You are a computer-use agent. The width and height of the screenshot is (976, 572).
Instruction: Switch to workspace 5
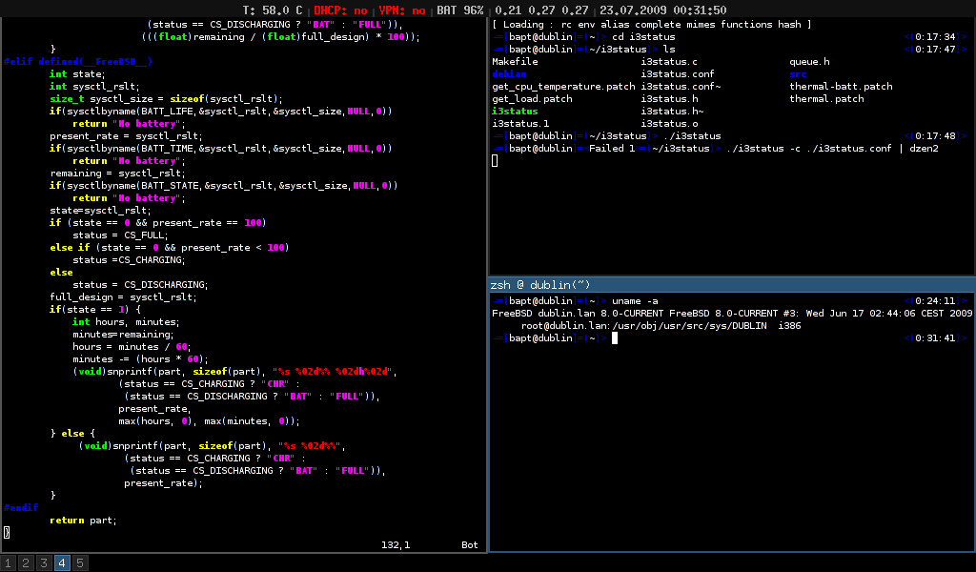pyautogui.click(x=80, y=563)
